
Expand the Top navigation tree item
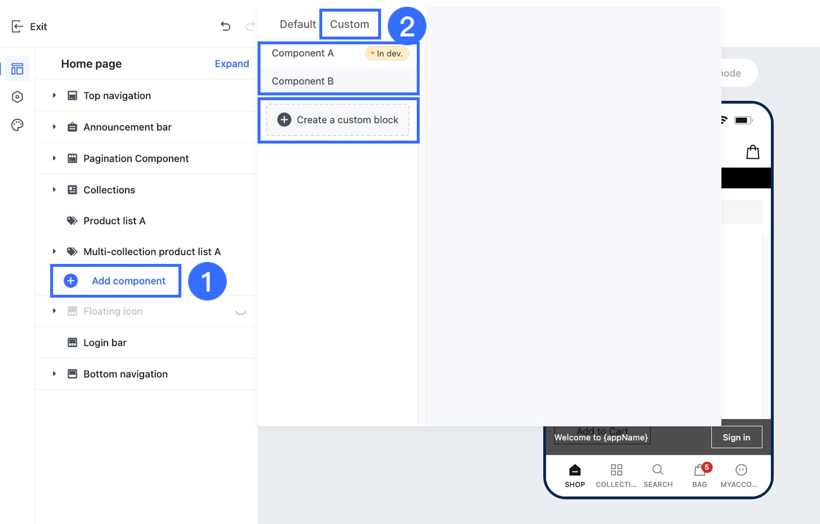tap(55, 95)
